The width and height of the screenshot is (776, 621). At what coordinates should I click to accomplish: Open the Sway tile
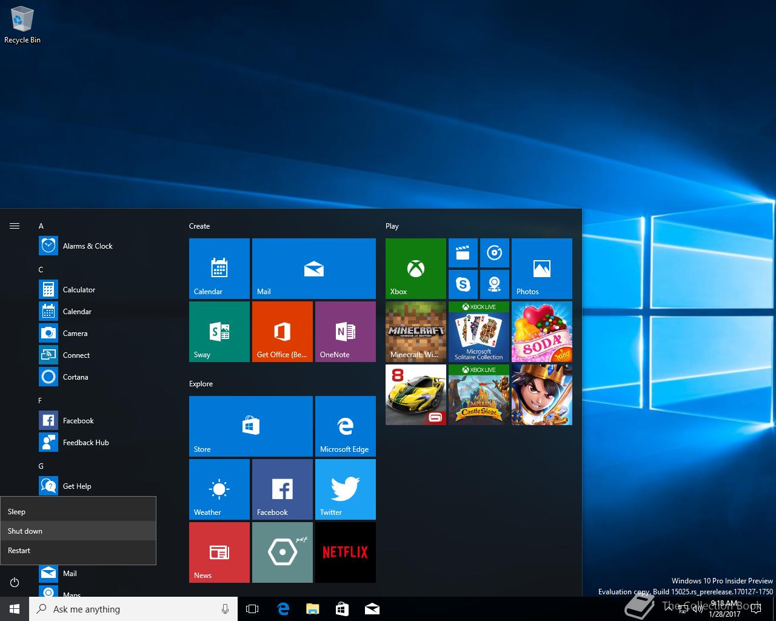pos(219,332)
